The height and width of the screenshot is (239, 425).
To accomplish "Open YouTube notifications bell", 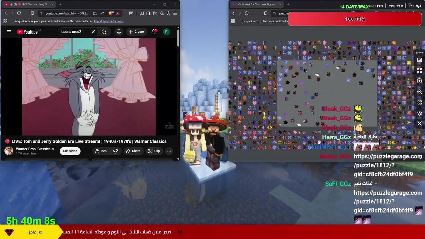I will click(x=154, y=32).
